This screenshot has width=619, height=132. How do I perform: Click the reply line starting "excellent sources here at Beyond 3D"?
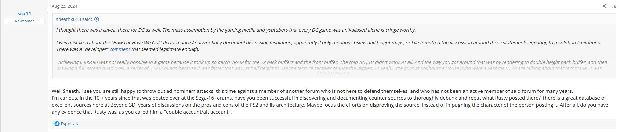point(330,105)
